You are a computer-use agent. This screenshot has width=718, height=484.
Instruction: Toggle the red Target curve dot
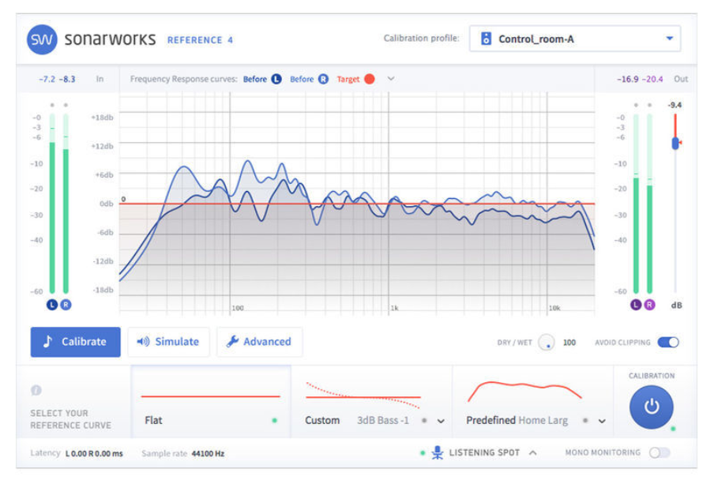point(370,79)
